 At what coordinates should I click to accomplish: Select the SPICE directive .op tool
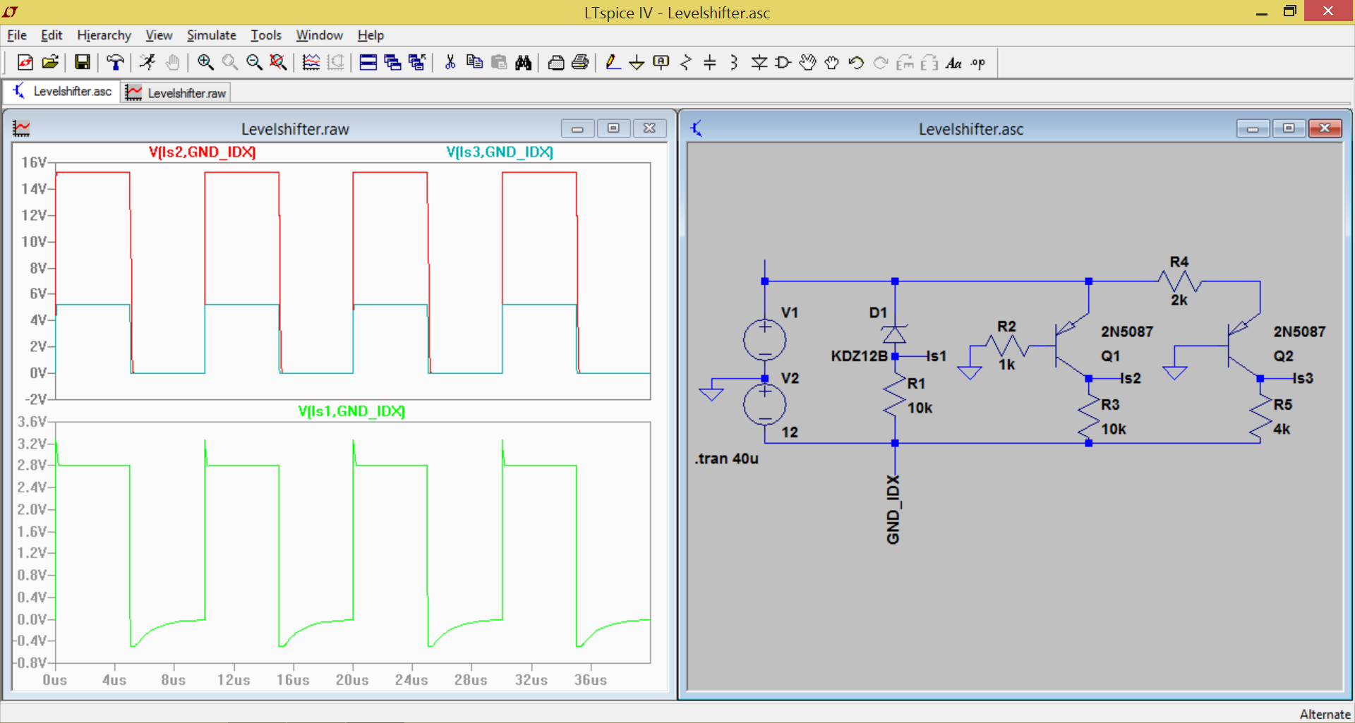pos(978,63)
